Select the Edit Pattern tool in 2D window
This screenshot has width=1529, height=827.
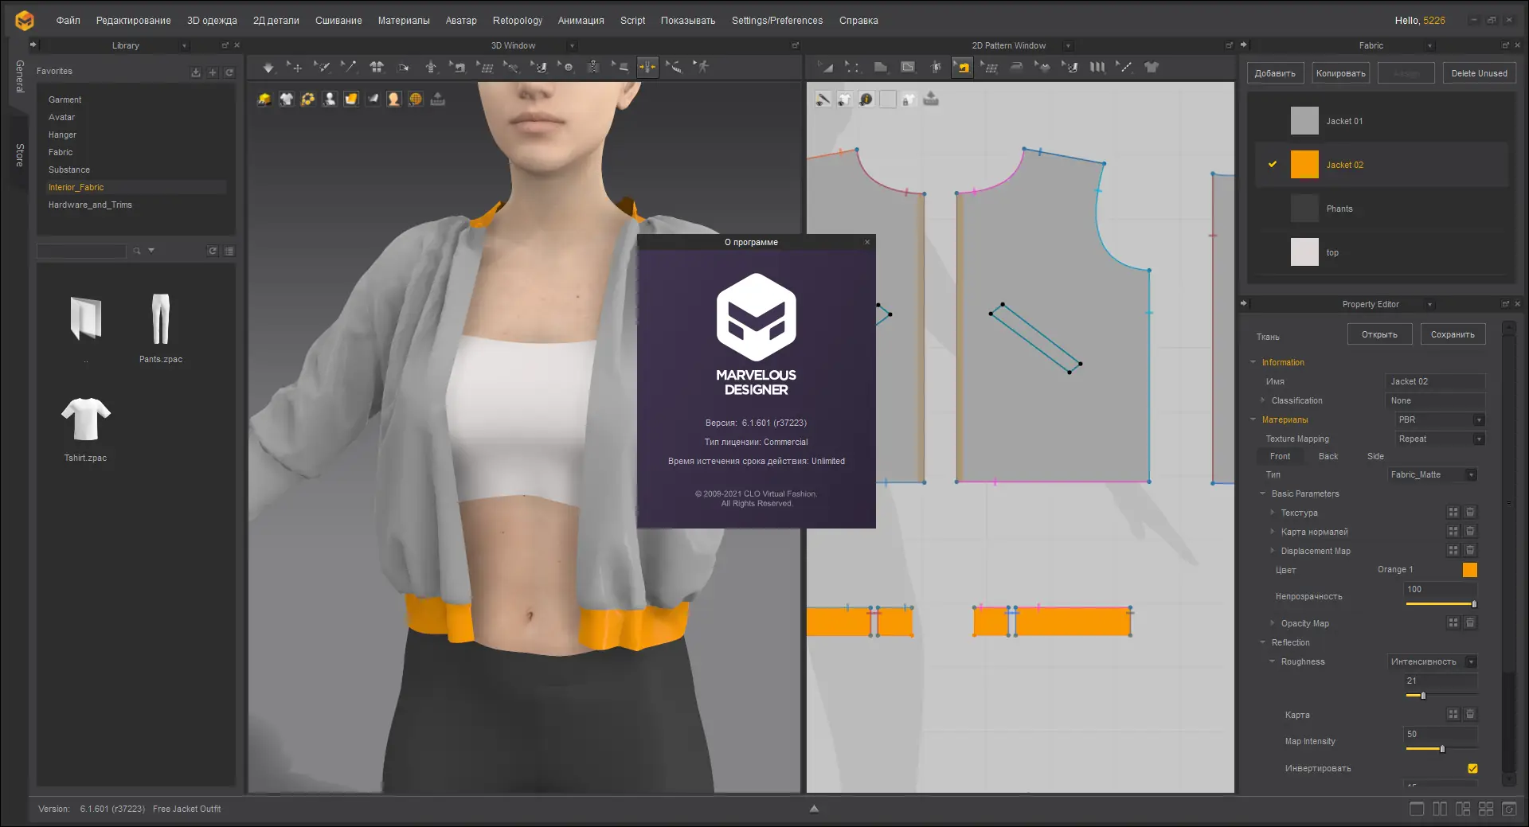coord(852,68)
